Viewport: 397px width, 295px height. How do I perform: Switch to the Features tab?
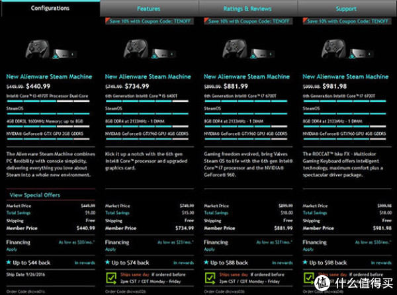coord(149,9)
